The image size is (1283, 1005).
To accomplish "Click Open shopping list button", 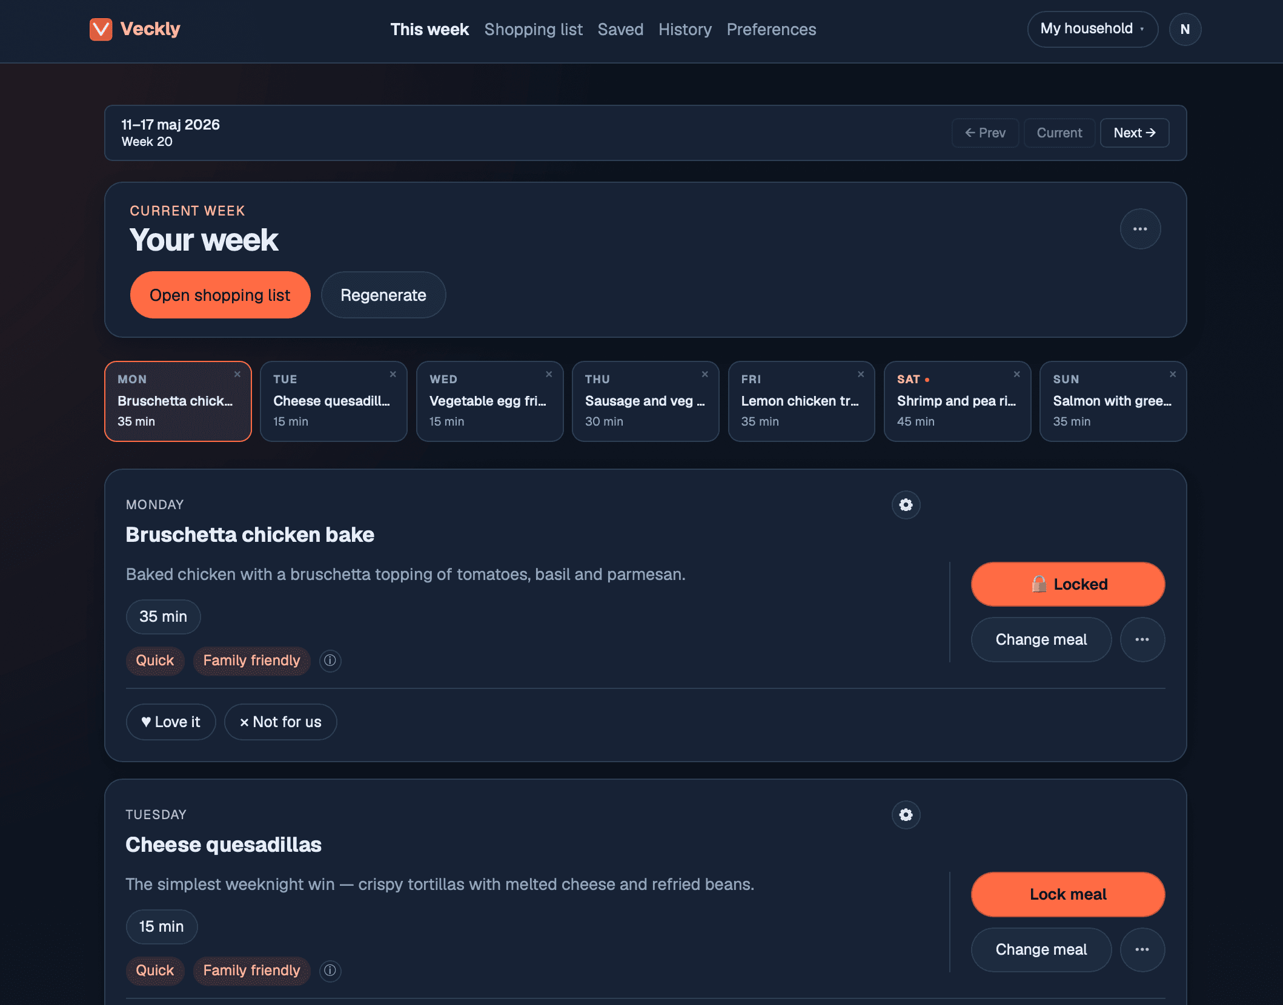I will point(220,295).
